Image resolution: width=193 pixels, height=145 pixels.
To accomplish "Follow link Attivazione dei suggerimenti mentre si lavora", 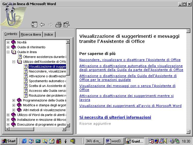I will pyautogui.click(x=126, y=98).
